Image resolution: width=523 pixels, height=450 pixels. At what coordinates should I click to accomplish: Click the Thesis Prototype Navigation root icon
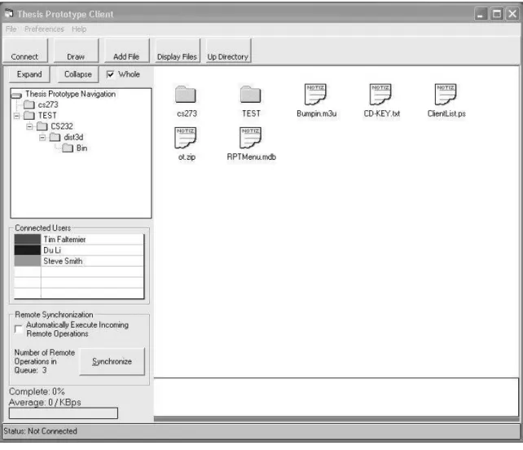16,95
